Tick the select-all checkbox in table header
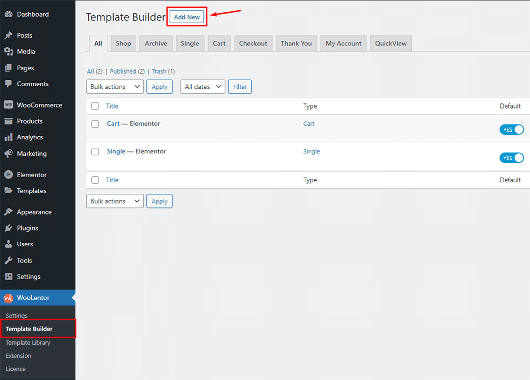The width and height of the screenshot is (530, 380). (x=95, y=106)
